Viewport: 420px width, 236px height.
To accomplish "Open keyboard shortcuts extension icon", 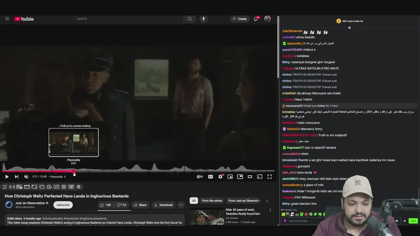I will pos(71,187).
